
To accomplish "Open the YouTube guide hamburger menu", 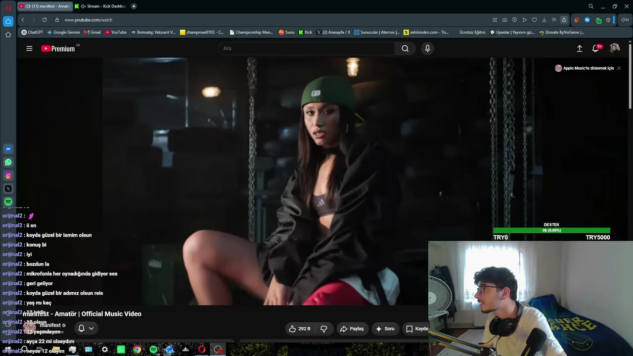I will [29, 48].
